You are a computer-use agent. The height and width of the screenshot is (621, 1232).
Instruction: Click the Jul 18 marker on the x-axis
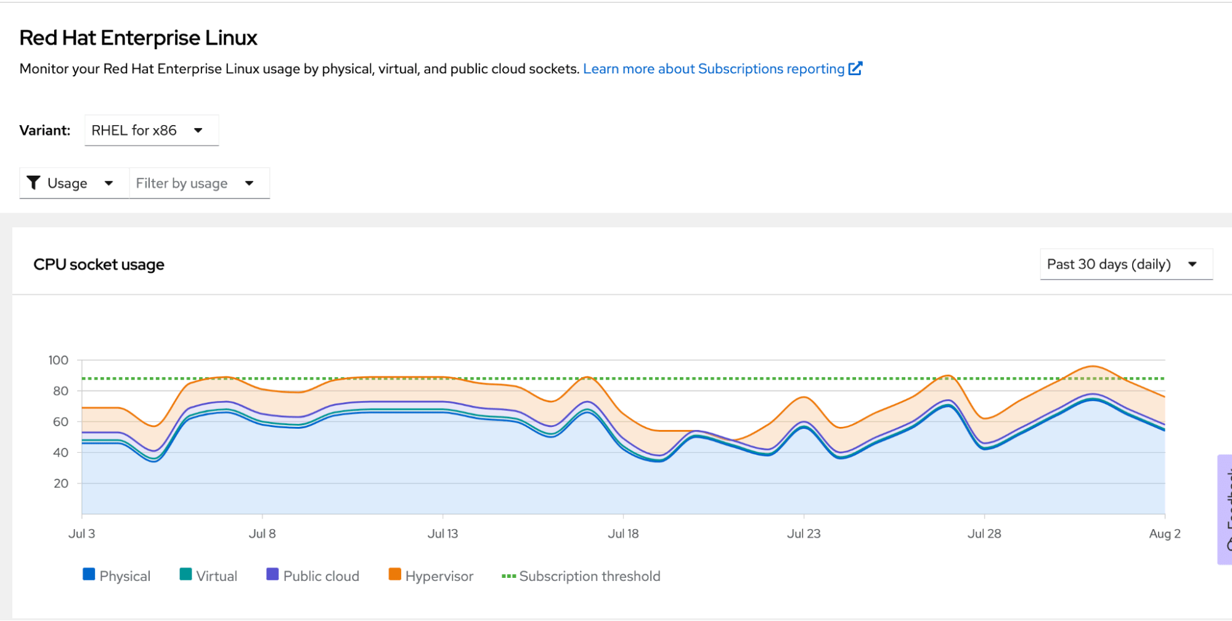coord(623,534)
